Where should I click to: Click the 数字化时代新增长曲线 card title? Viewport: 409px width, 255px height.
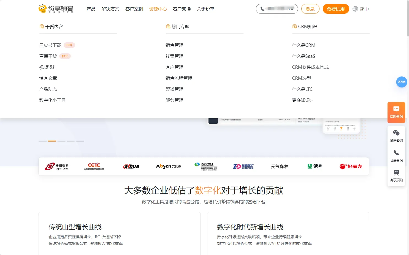[x=250, y=227]
